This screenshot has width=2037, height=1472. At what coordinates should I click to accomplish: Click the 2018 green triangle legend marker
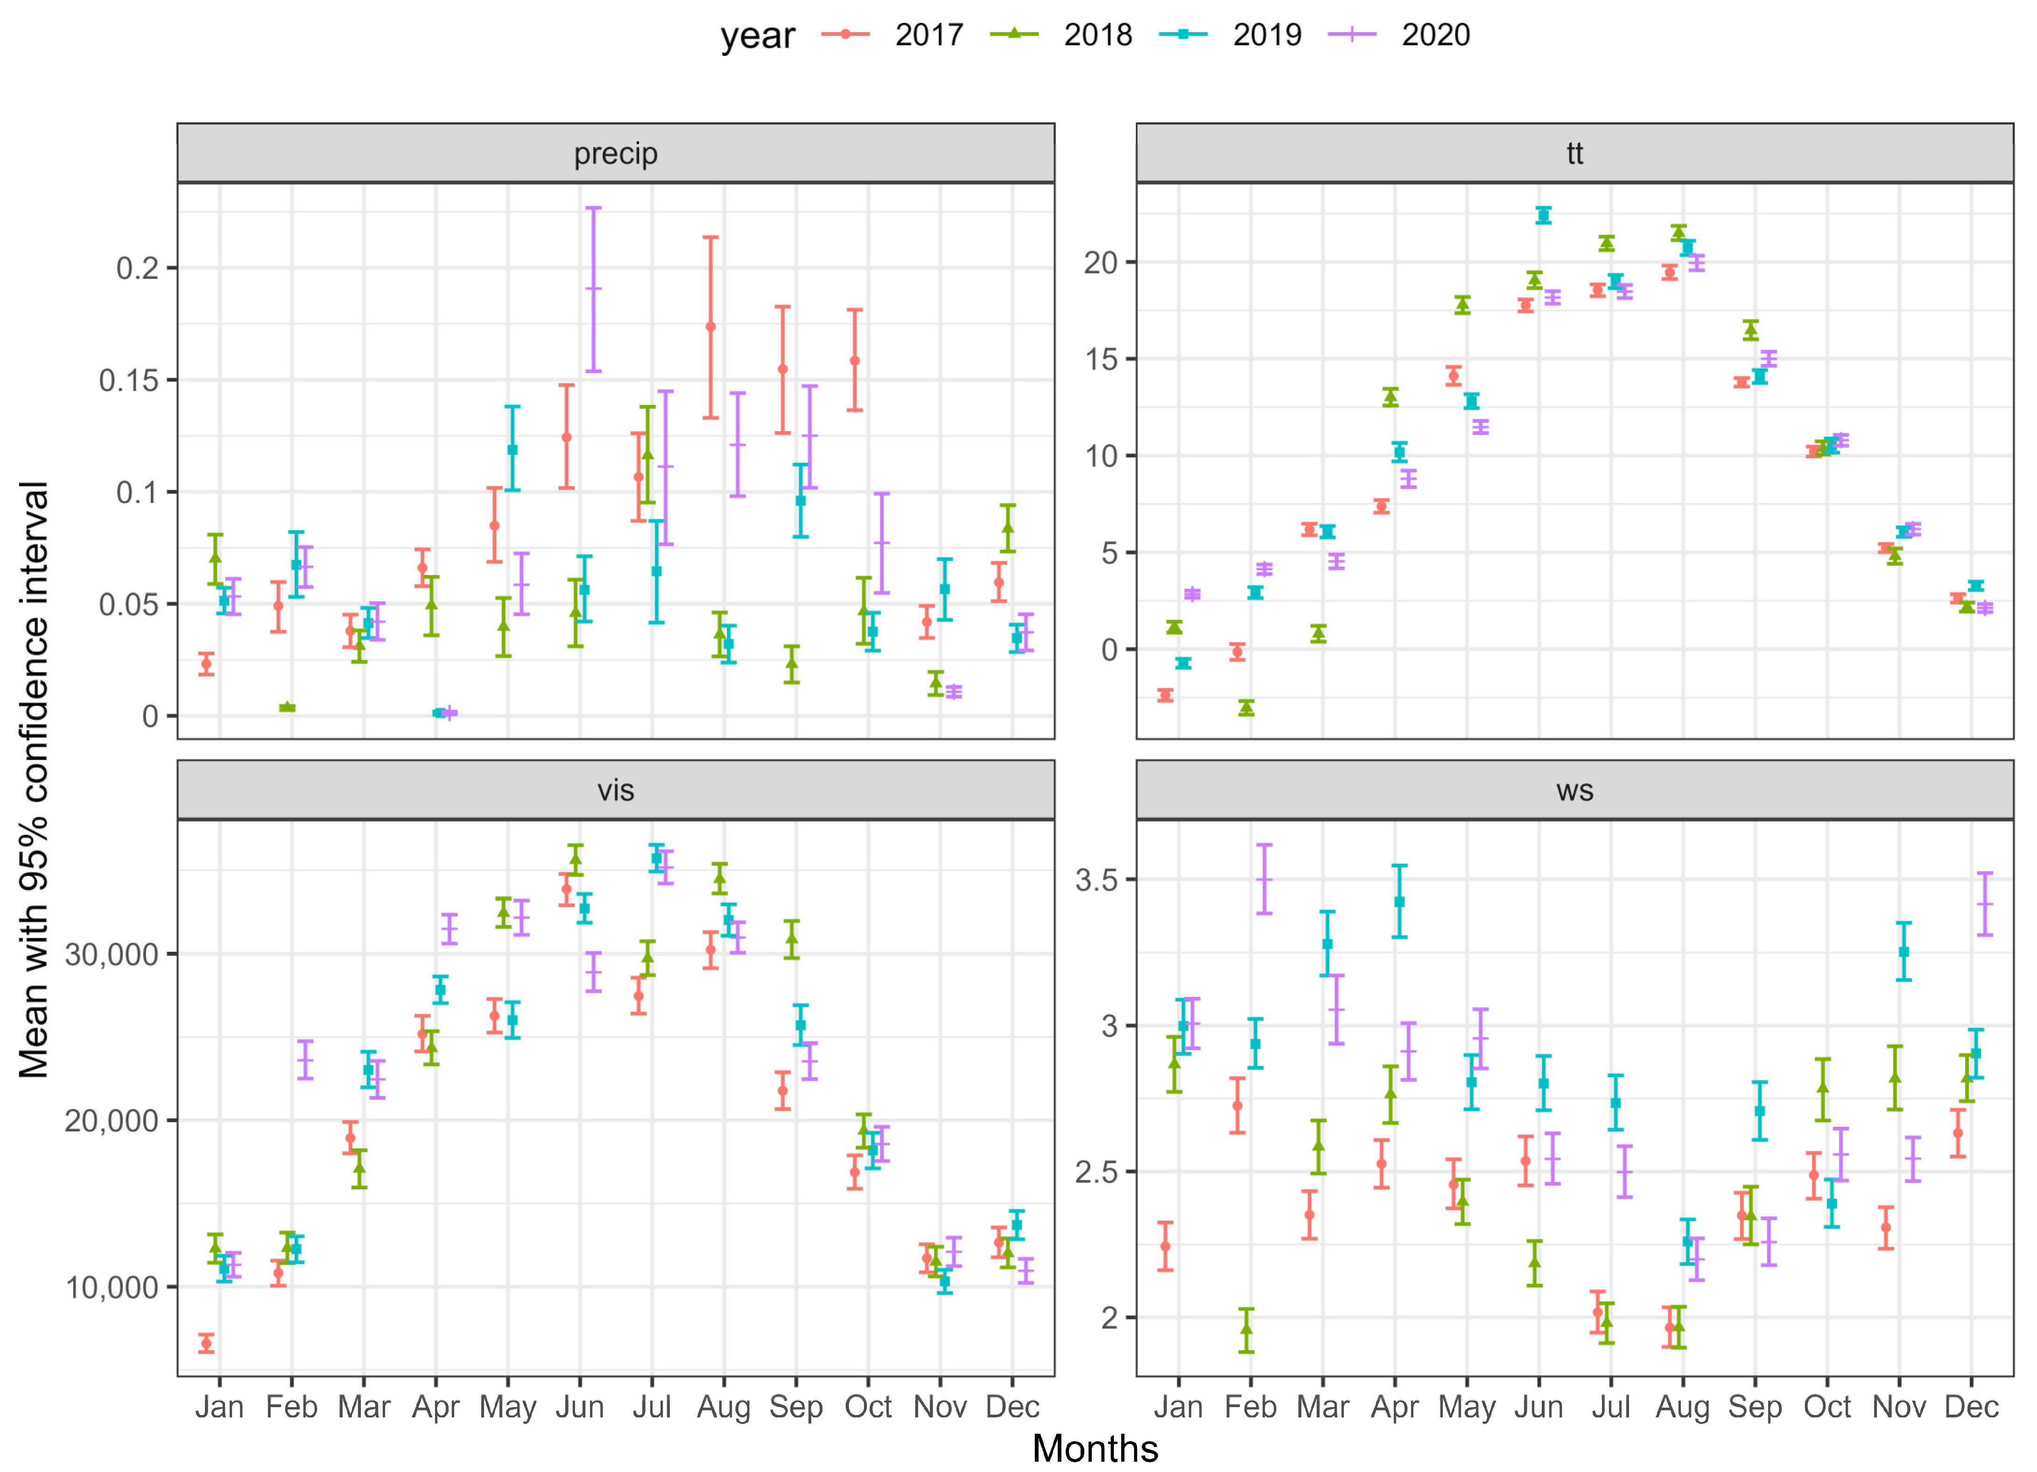tap(1014, 34)
